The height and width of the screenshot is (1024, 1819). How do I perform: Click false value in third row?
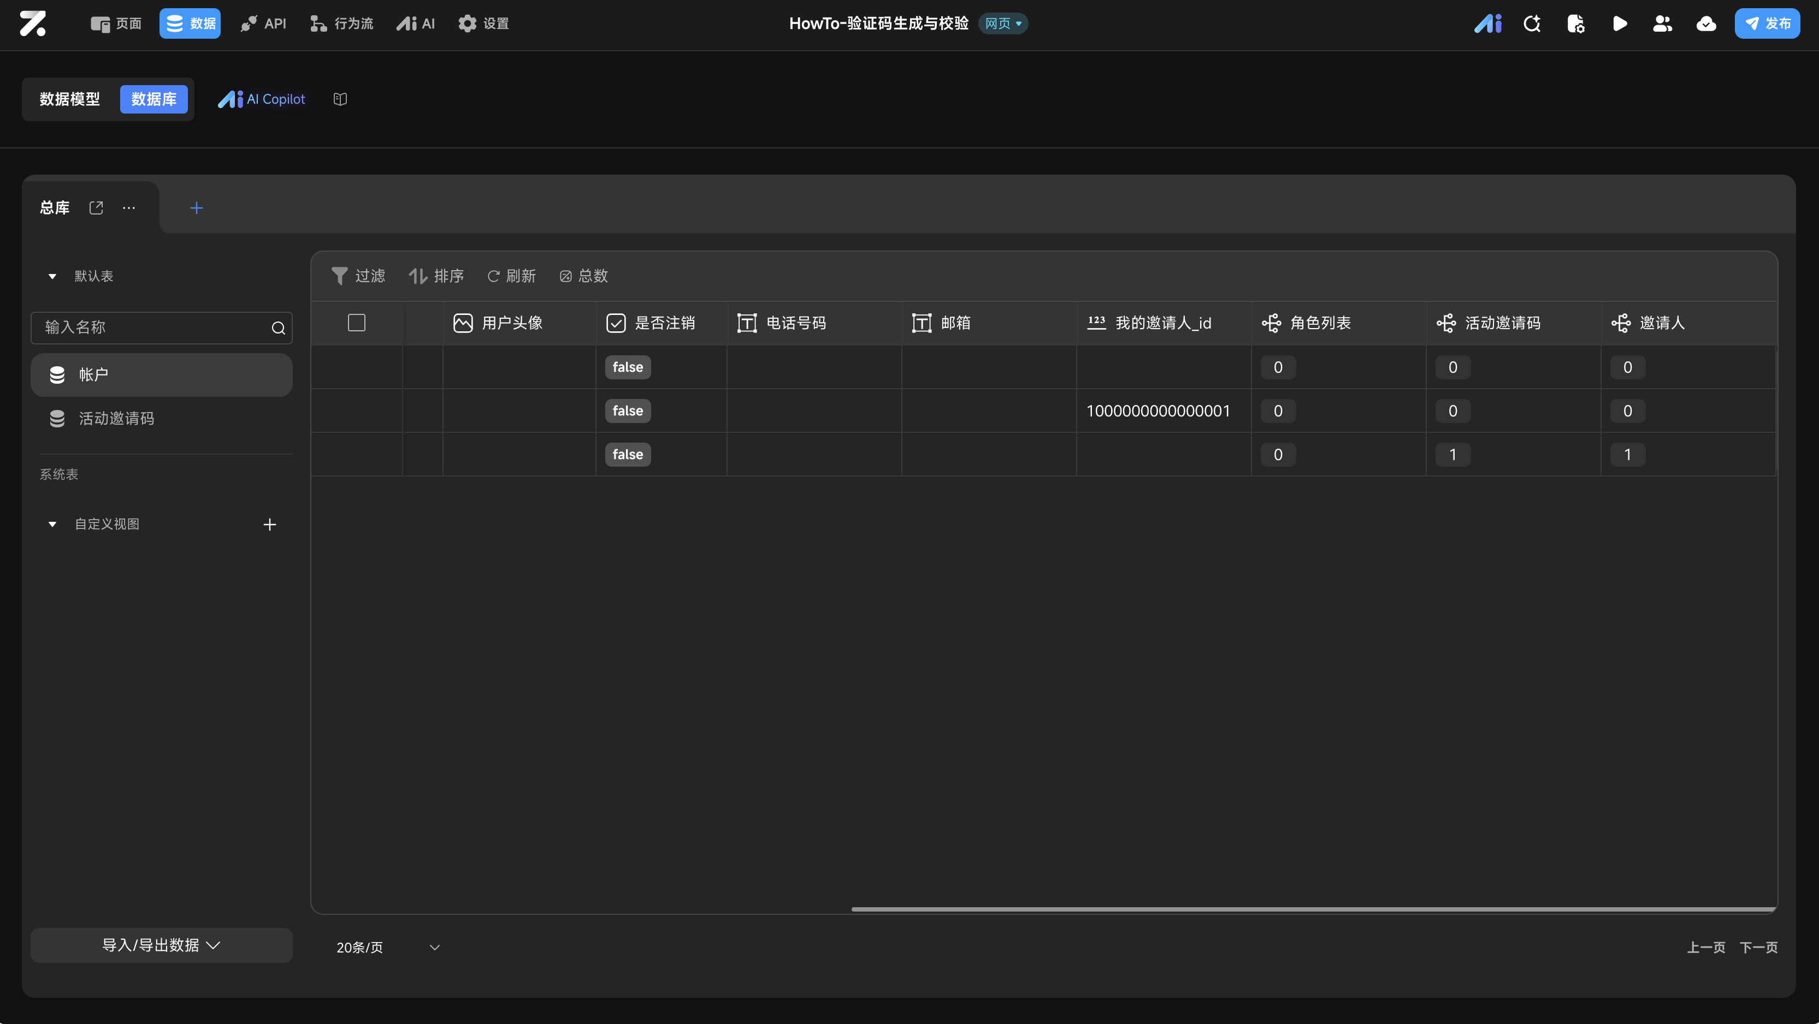tap(627, 455)
